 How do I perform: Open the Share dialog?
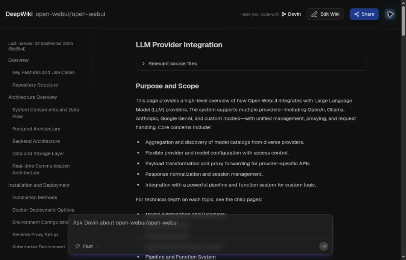coord(364,14)
